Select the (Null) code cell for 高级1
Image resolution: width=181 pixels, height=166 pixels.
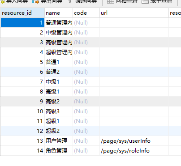click(86, 92)
